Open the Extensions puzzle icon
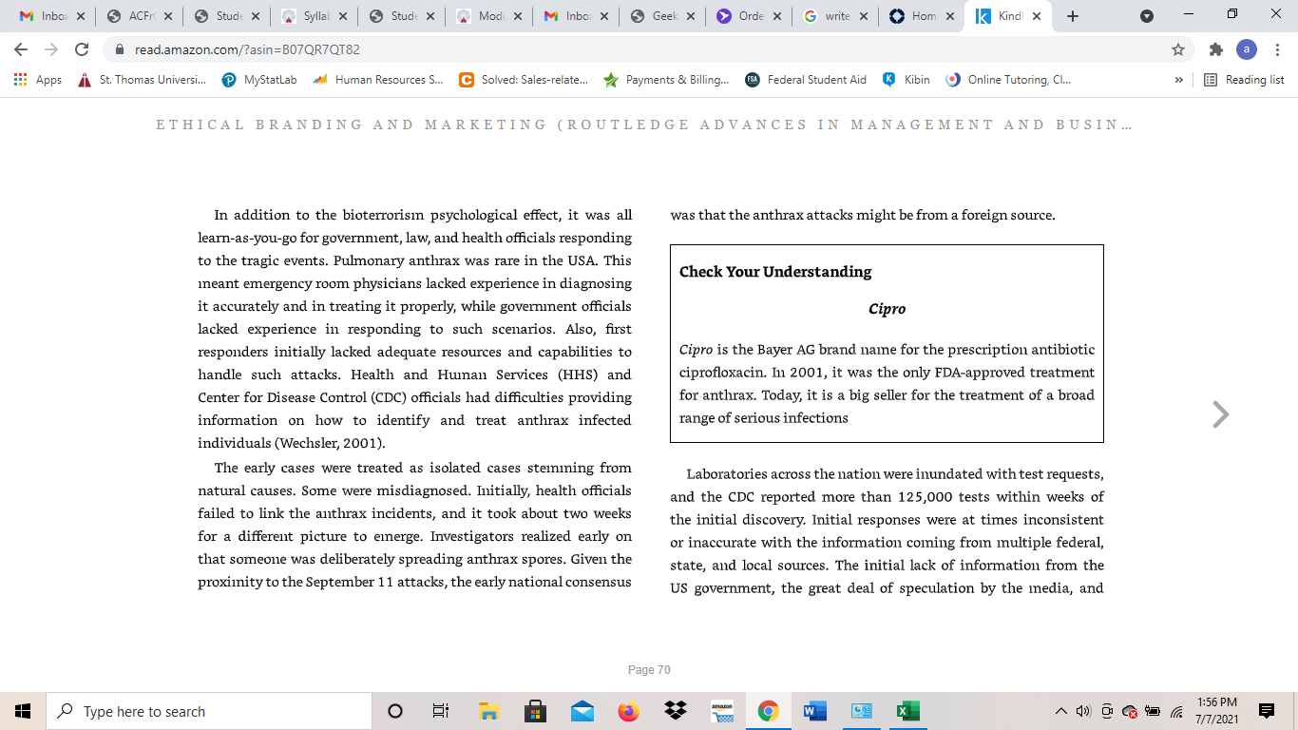Screen dimensions: 1298x730 (x=1216, y=49)
